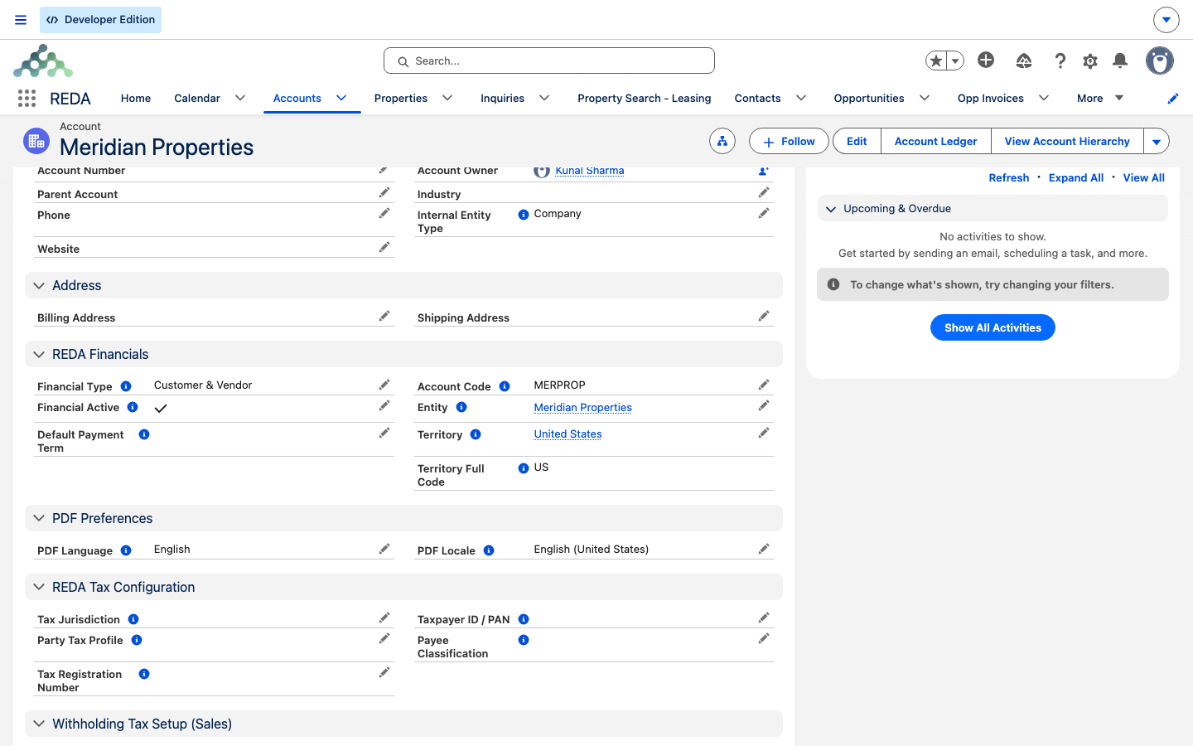Open the Setup gear menu
Image resolution: width=1193 pixels, height=746 pixels.
tap(1090, 61)
